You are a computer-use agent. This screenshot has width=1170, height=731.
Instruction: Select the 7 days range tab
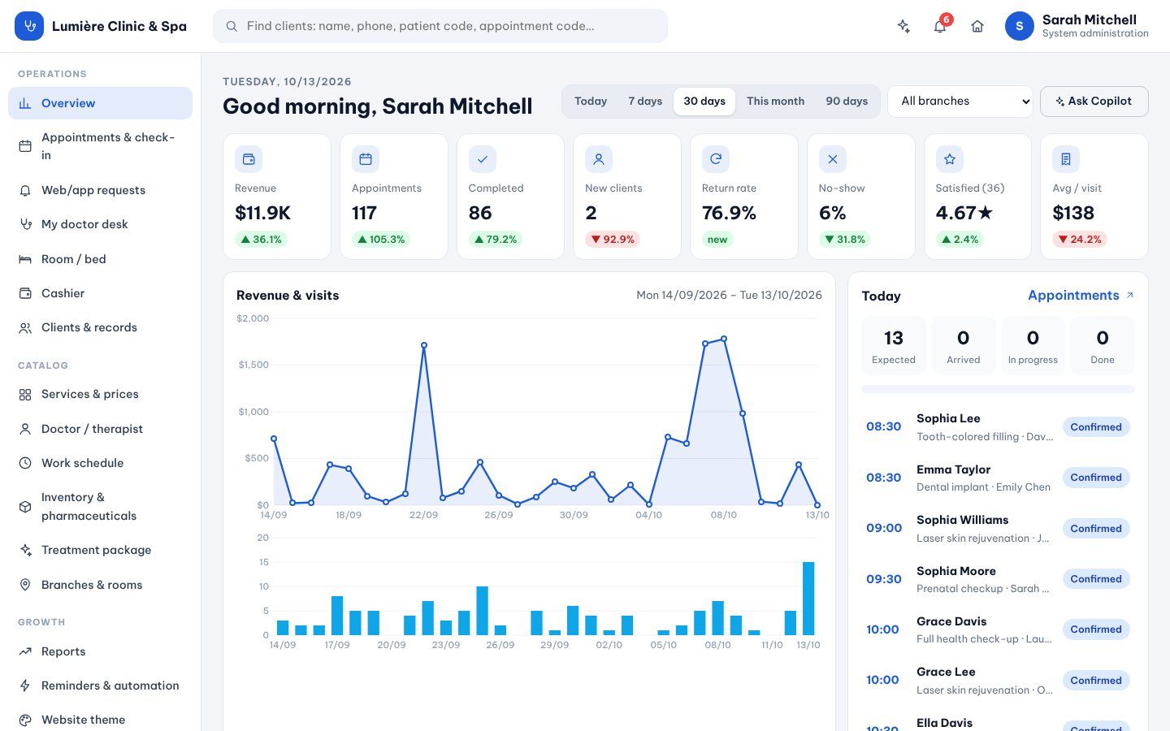tap(645, 102)
